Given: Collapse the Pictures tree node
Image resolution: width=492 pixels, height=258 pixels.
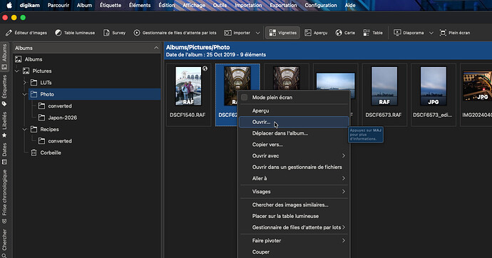Looking at the screenshot, I should (17, 71).
